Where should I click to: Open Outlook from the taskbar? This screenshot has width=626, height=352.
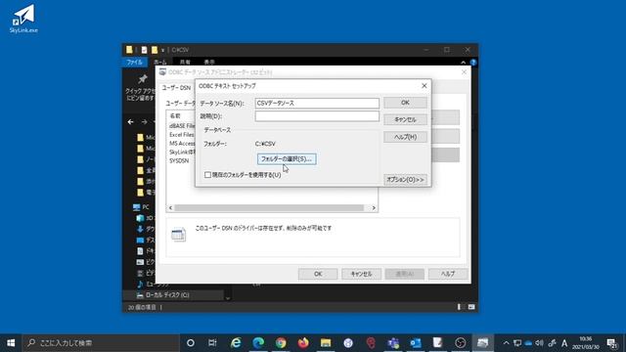(416, 343)
